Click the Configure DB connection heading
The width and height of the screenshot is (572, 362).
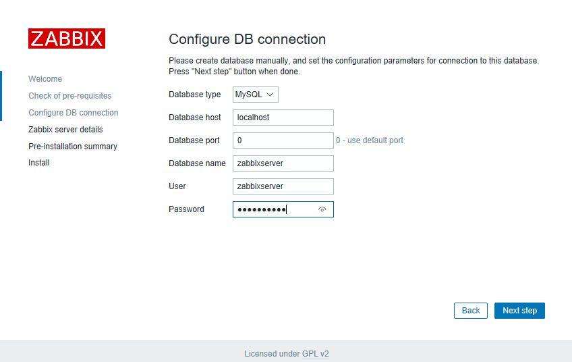point(247,39)
